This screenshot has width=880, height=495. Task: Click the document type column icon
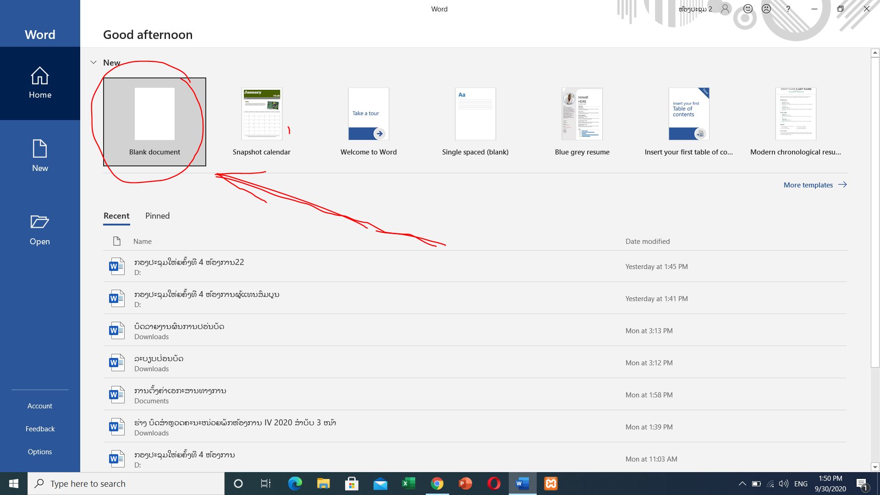(117, 241)
